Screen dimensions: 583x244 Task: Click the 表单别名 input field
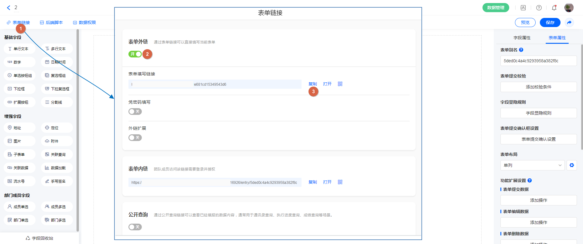(x=538, y=61)
